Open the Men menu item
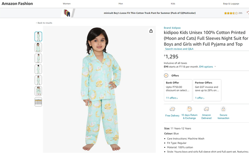Viewport: 249px width, 166px height. [121, 4]
